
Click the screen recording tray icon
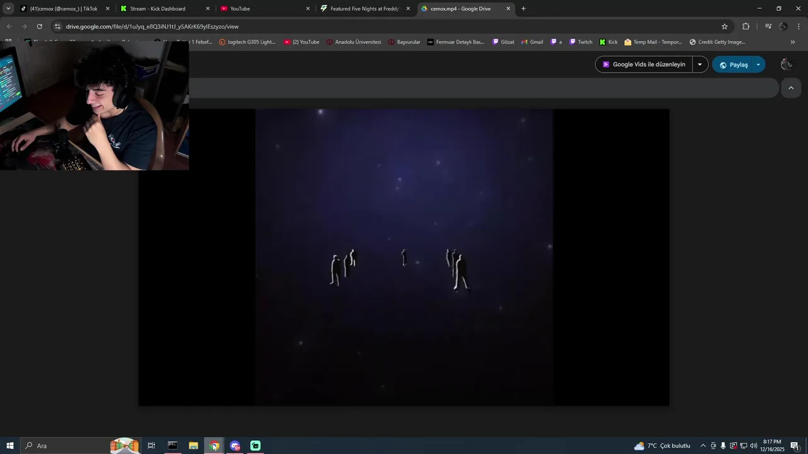734,446
